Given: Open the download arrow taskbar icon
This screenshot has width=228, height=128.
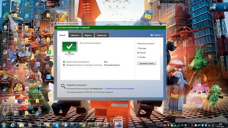Looking at the screenshot, I should pos(66,125).
